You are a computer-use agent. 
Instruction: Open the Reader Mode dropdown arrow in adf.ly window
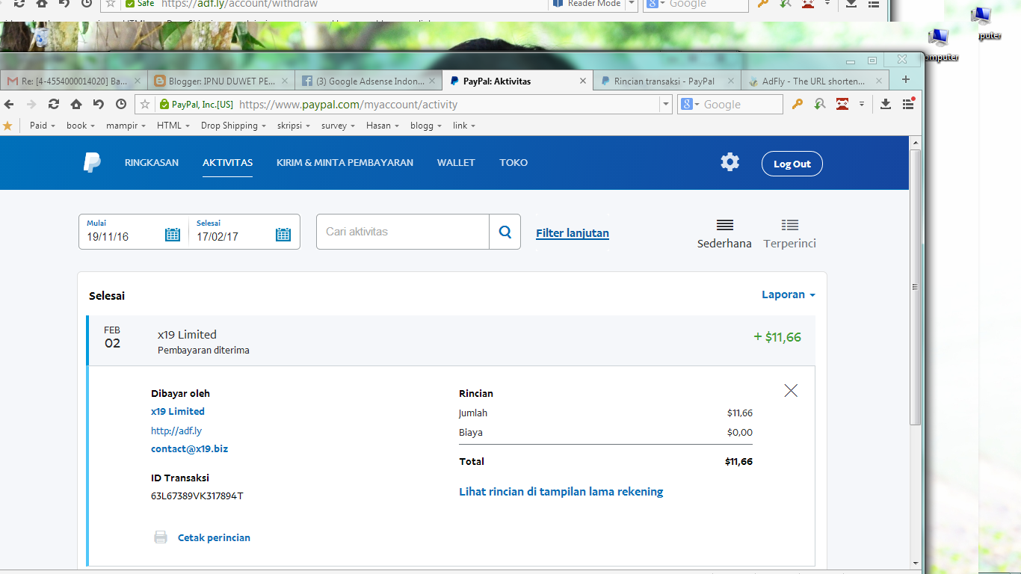point(631,4)
